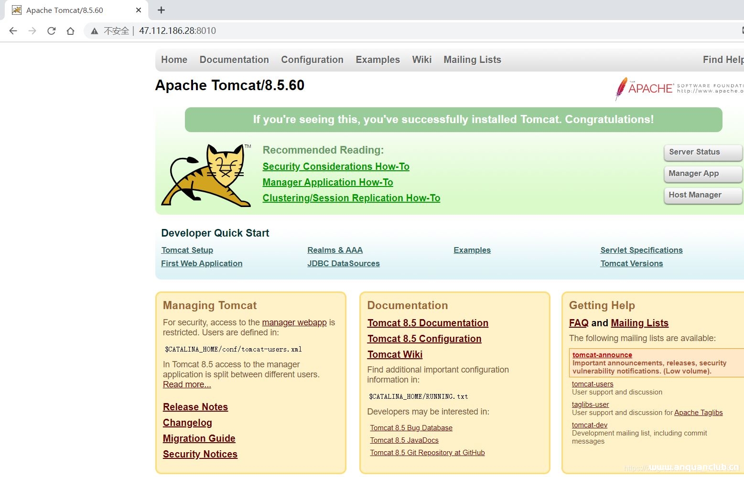Viewport: 744px width, 477px height.
Task: Click the browser reload icon
Action: click(51, 31)
